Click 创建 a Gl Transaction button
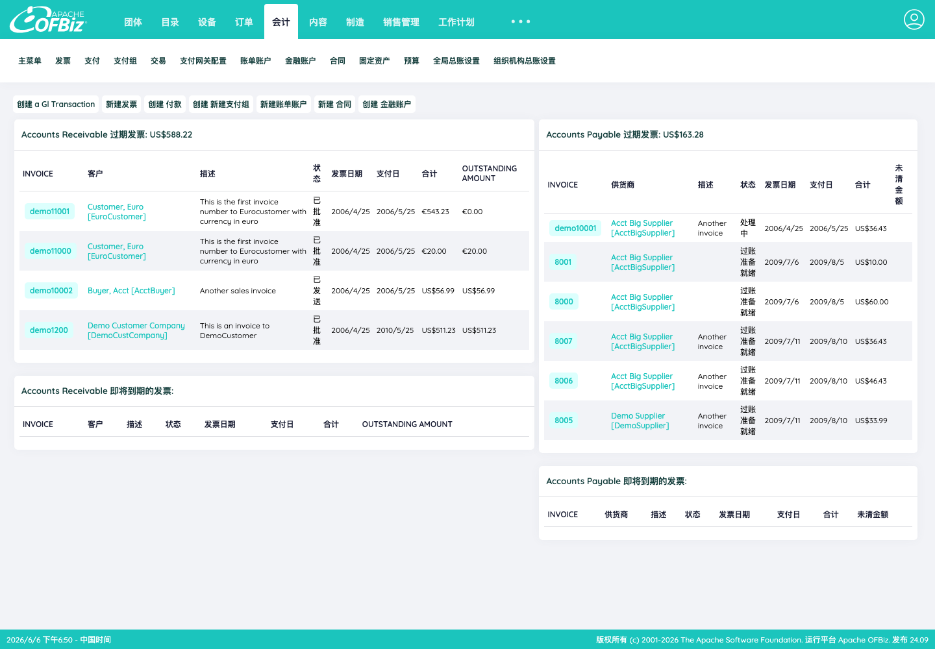935x649 pixels. [56, 104]
